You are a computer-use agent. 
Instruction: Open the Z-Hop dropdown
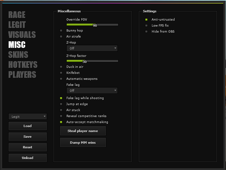point(92,48)
